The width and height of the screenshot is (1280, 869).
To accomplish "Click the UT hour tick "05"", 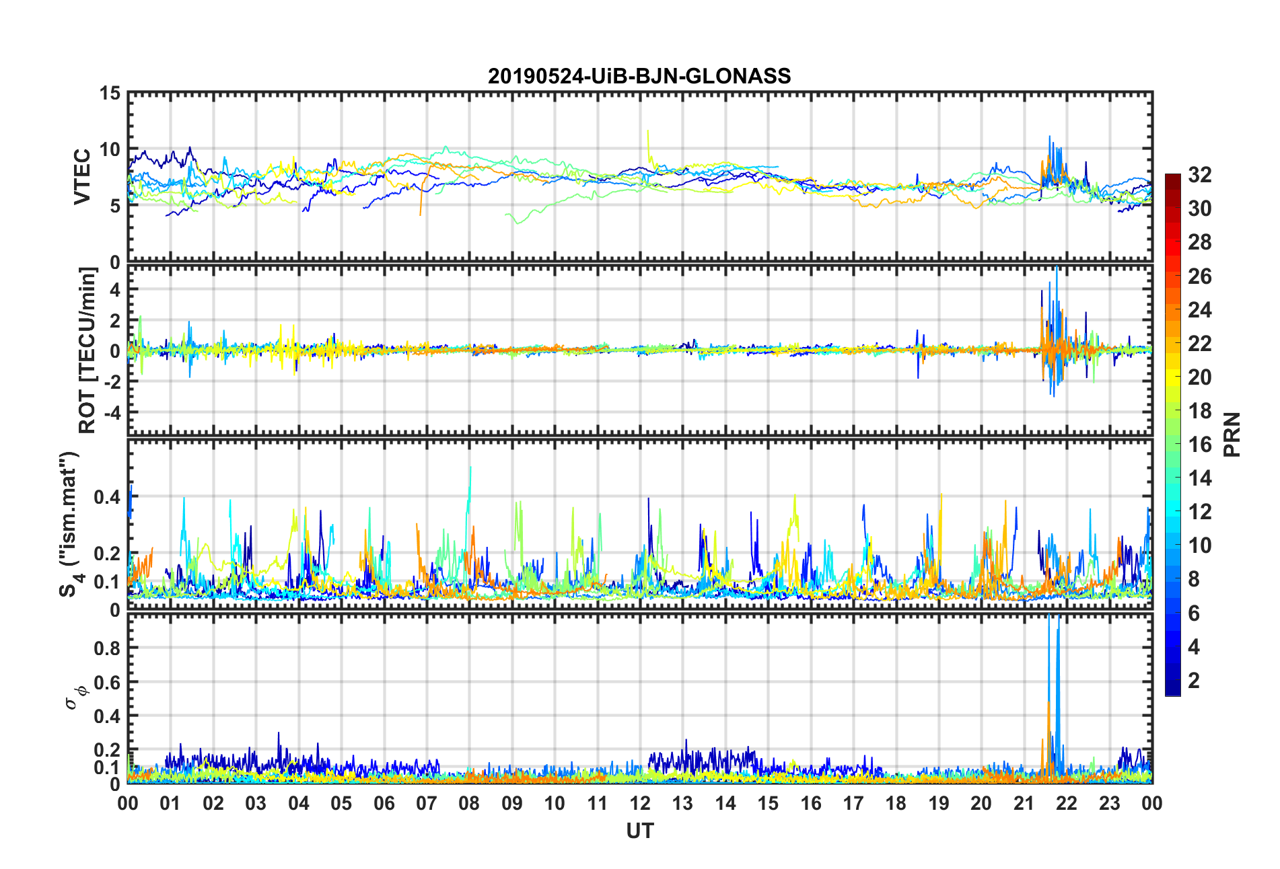I will tap(341, 803).
